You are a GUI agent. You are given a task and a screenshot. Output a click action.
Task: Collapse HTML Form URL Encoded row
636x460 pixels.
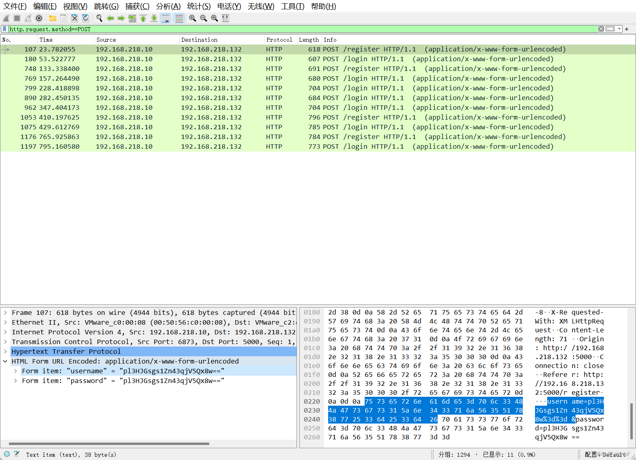(x=5, y=361)
